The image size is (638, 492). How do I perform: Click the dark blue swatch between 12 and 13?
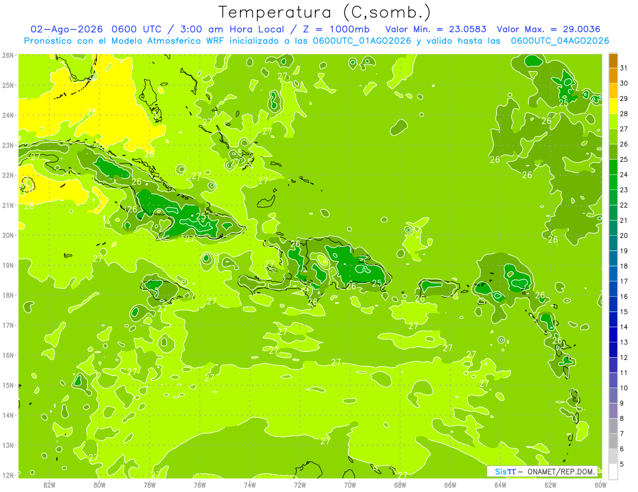(612, 350)
